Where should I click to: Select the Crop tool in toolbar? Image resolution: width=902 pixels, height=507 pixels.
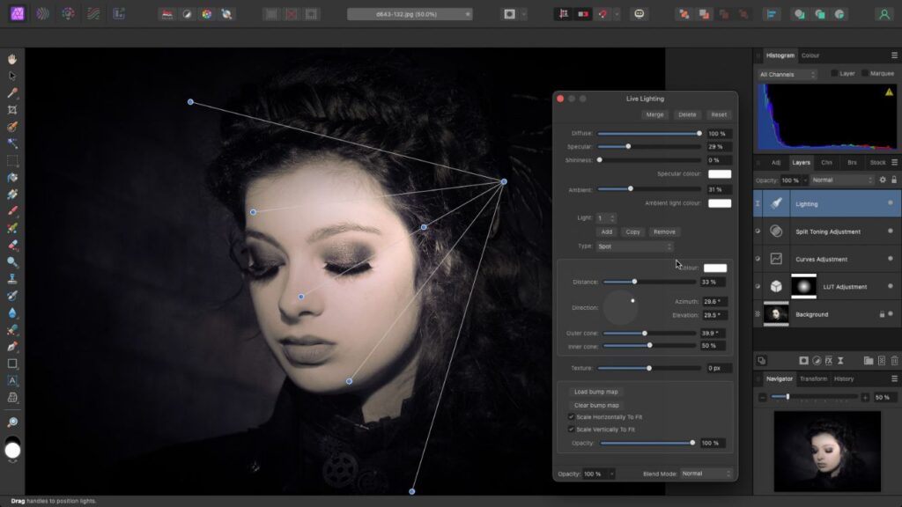(x=12, y=110)
